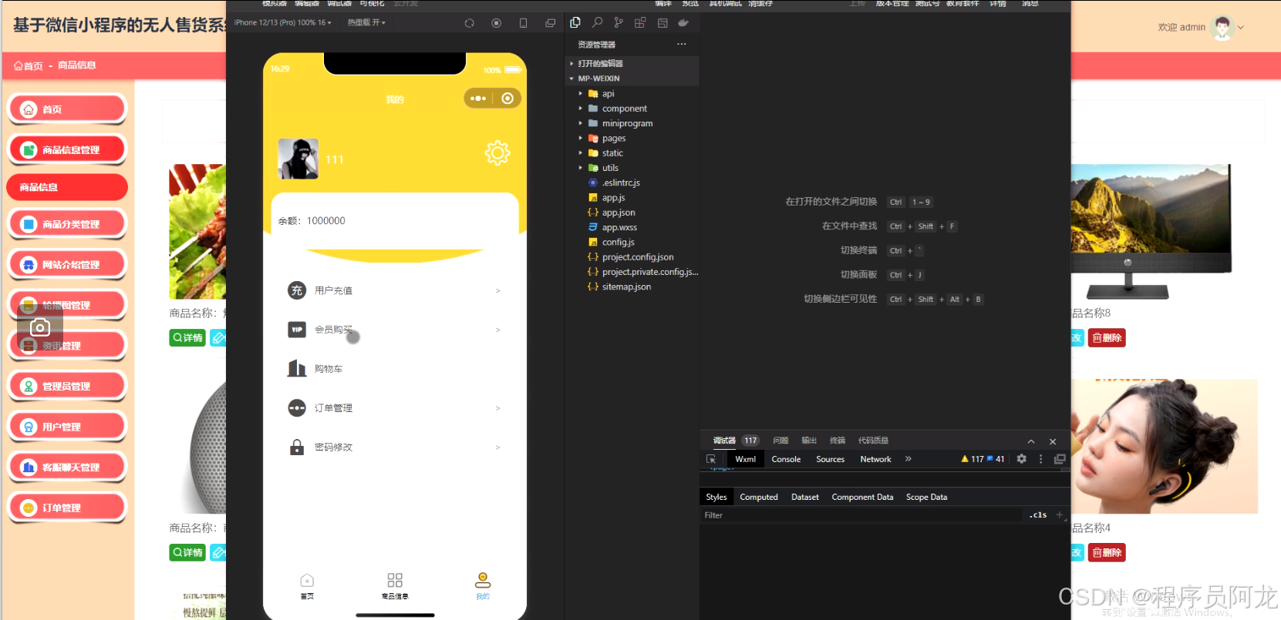Click the debugger dock/undock window icon
The height and width of the screenshot is (620, 1281).
point(1060,459)
